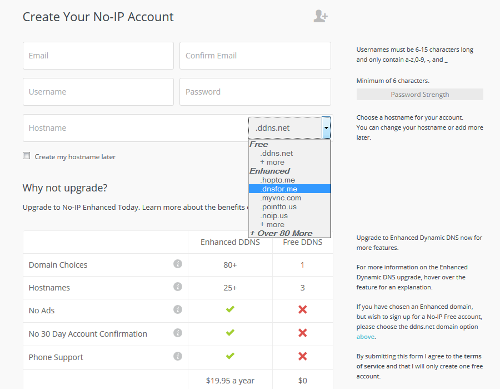The height and width of the screenshot is (389, 500).
Task: Select the .noip.us domain option
Action: [x=289, y=216]
